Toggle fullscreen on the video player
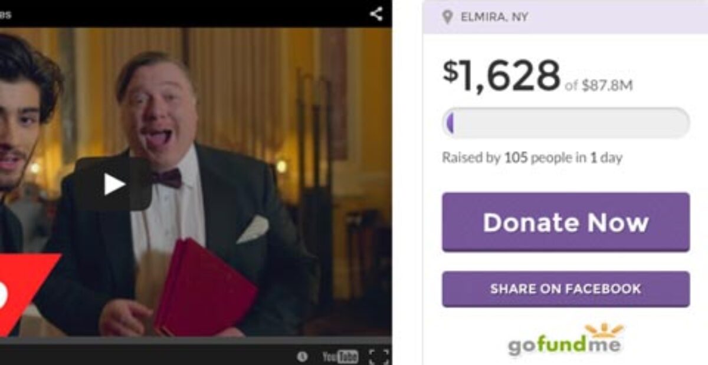The height and width of the screenshot is (365, 708). 379,356
